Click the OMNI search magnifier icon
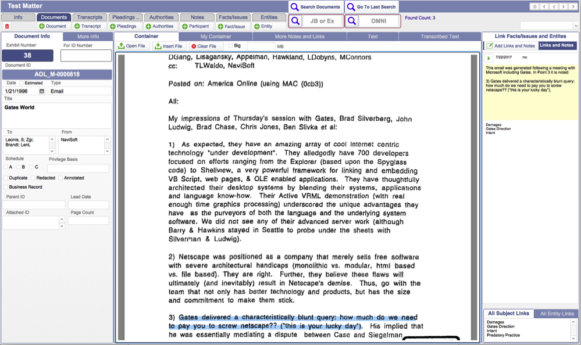The width and height of the screenshot is (581, 345). coord(352,21)
